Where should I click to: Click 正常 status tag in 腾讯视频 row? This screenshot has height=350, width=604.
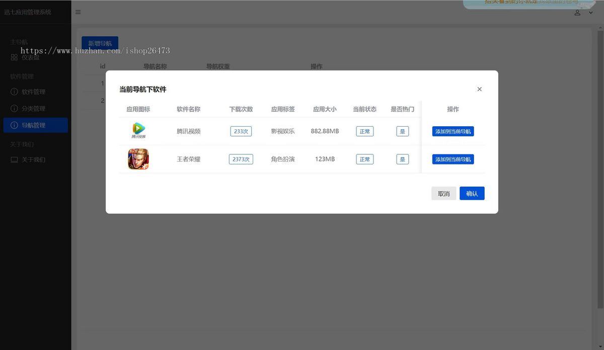click(365, 131)
